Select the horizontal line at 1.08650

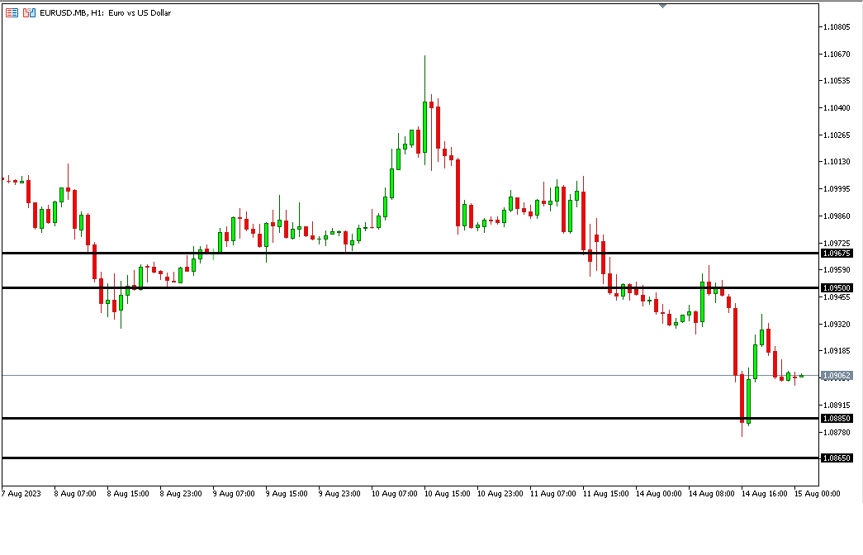pyautogui.click(x=410, y=458)
